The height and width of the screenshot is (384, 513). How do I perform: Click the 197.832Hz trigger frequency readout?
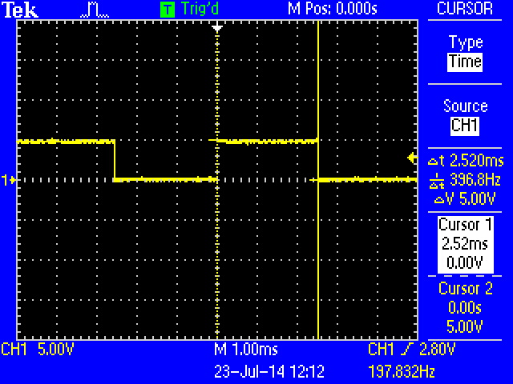(x=401, y=371)
